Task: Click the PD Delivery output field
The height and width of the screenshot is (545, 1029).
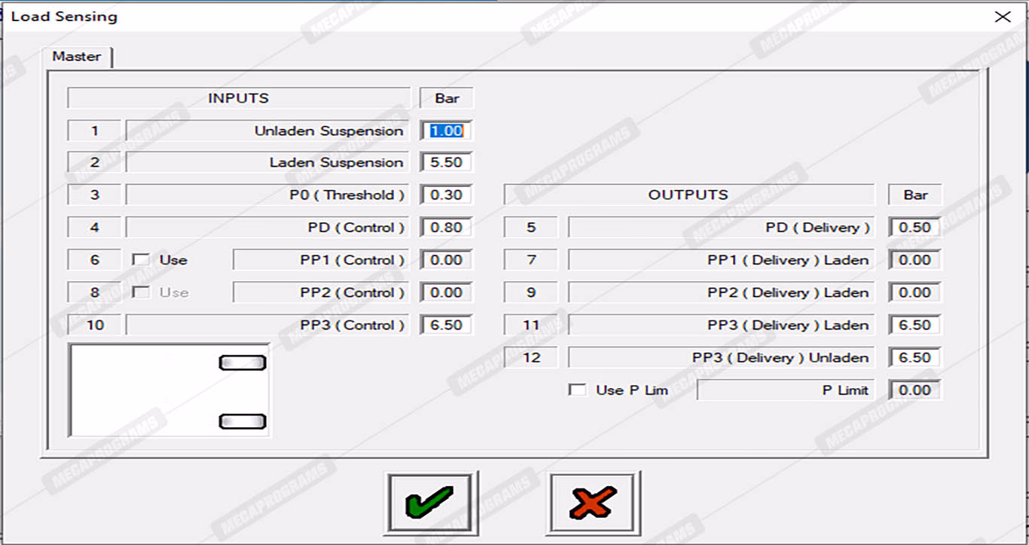Action: coord(914,228)
